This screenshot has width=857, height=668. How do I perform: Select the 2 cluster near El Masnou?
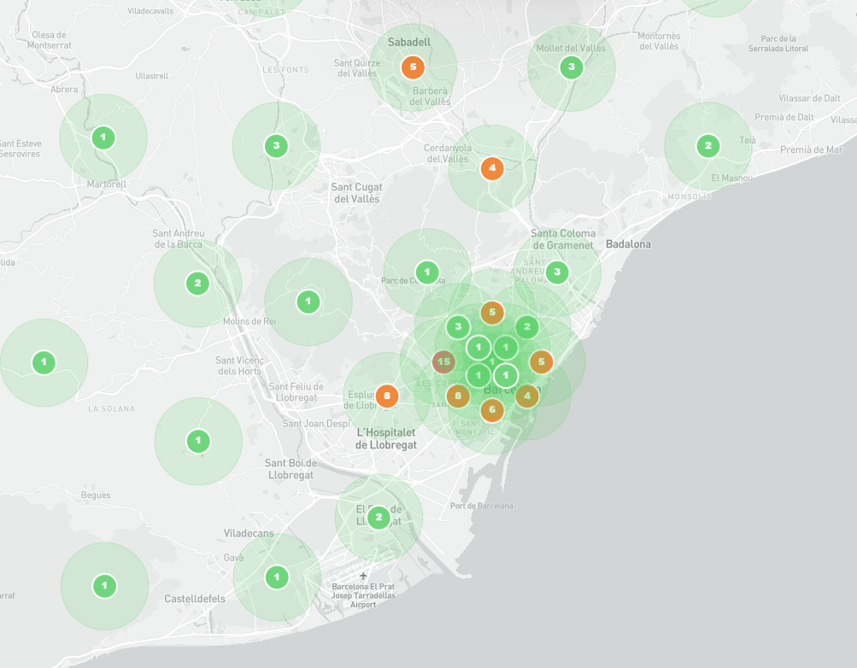(707, 146)
